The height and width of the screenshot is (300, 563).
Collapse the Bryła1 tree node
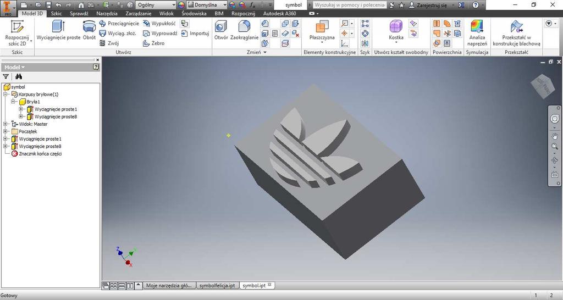coord(13,102)
